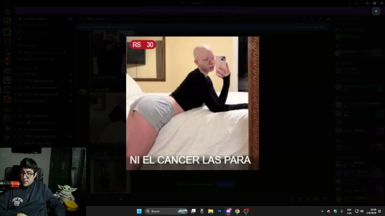Open the volume control in the system tray
385x216 pixels.
(362, 211)
